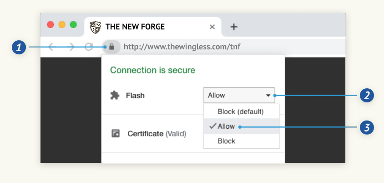Click the dropdown arrow beside Allow
Viewport: 384px width, 183px height.
pos(268,96)
